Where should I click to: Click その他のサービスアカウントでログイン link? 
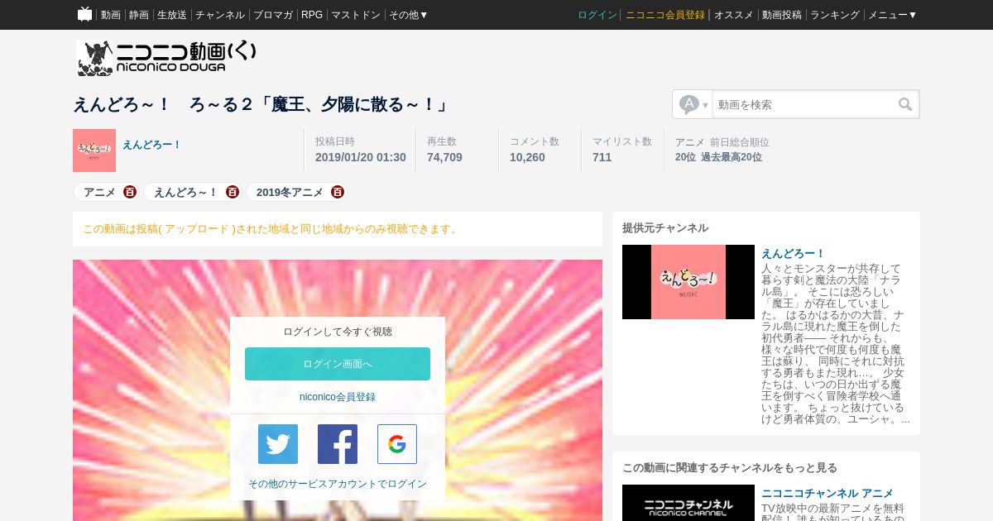[x=338, y=484]
